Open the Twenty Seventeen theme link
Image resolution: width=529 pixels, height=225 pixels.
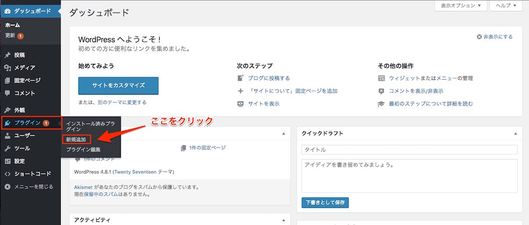point(135,172)
